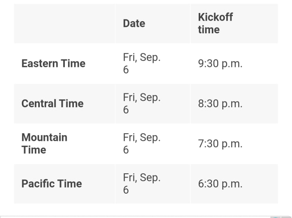Click the 6:30 p.m. kickoff time
The width and height of the screenshot is (292, 218).
220,183
